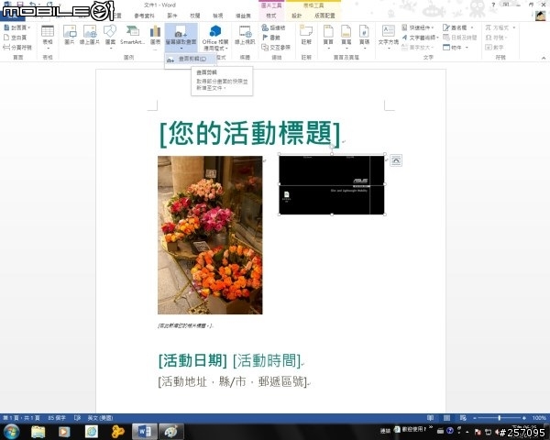Collapse the ribbon with the chevron
This screenshot has width=550, height=440.
(544, 58)
